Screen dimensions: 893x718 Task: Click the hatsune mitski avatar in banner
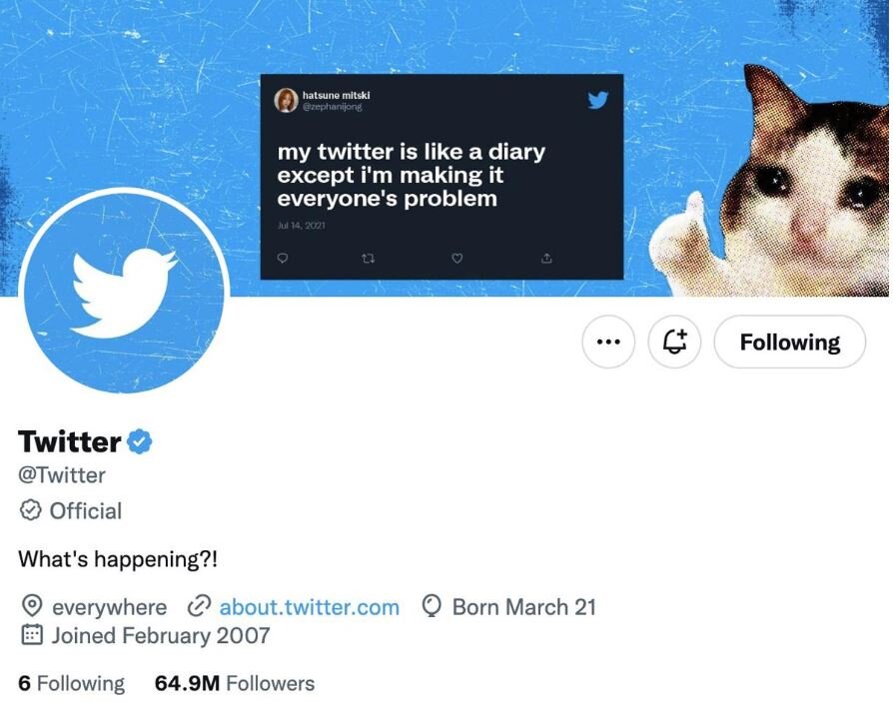click(286, 99)
